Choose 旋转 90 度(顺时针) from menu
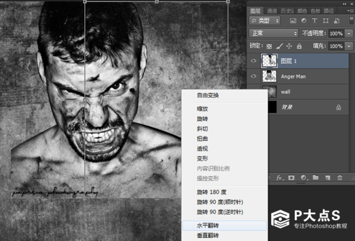355x241 pixels. tap(225, 202)
